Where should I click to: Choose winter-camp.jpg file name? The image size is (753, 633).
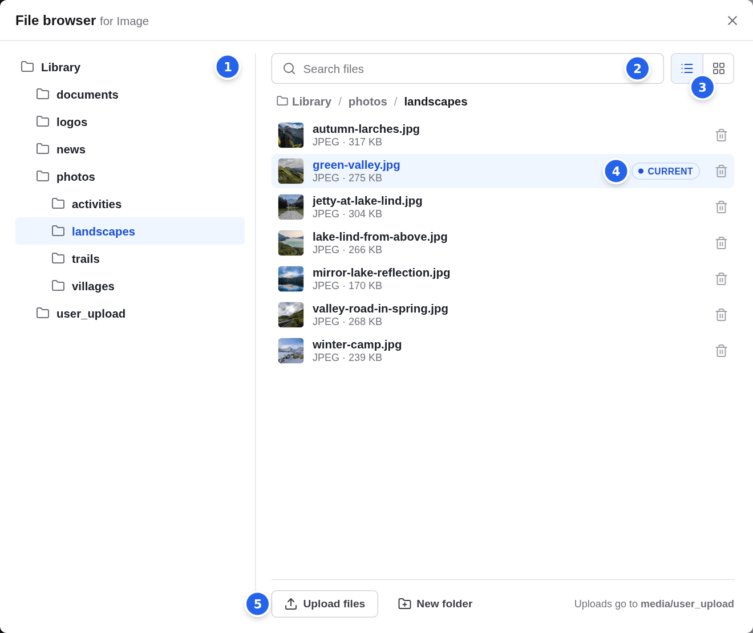click(x=357, y=344)
